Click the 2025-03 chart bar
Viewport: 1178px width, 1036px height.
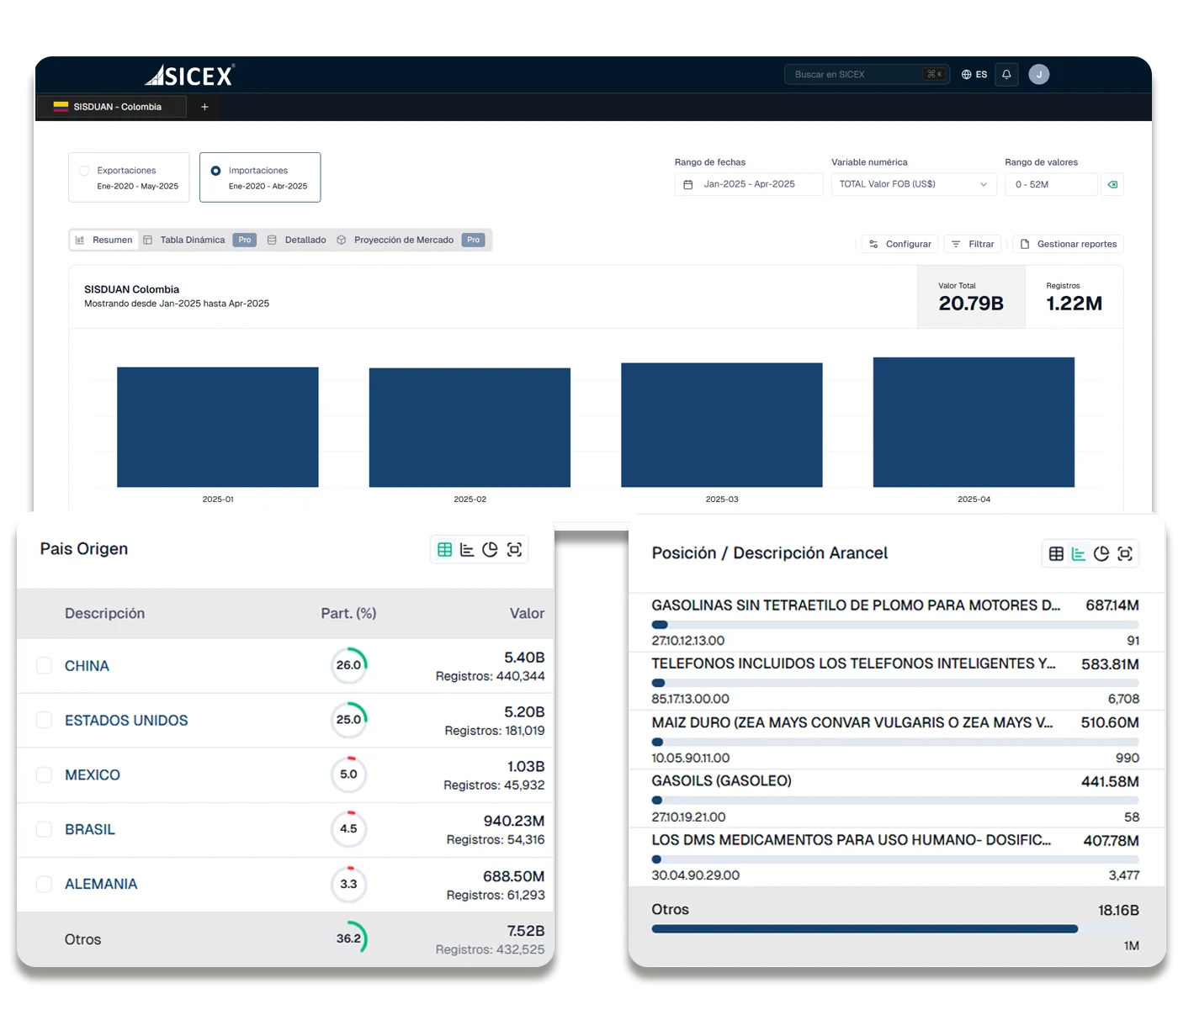(722, 425)
